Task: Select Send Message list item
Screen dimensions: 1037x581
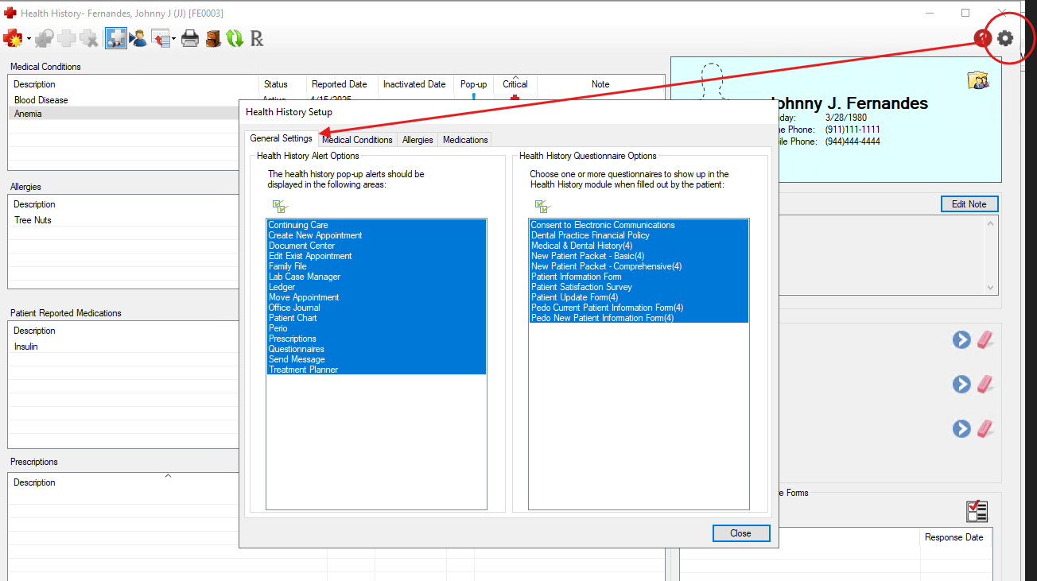Action: [x=376, y=359]
